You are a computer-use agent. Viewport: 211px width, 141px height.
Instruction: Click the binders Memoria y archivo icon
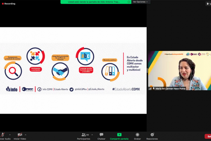pos(110,72)
